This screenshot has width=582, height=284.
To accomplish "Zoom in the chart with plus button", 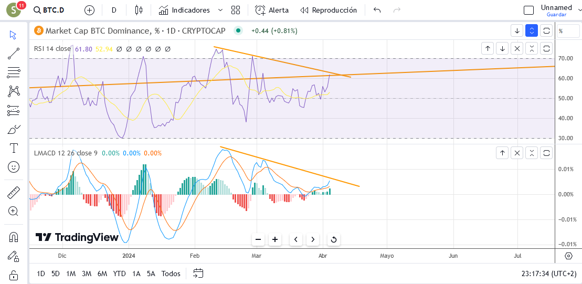I will [274, 239].
